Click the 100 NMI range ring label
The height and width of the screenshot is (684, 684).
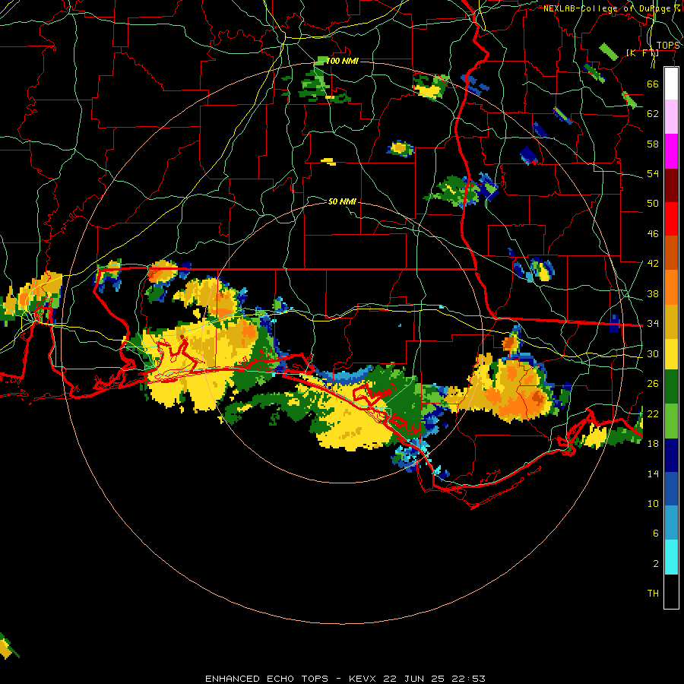pos(343,61)
